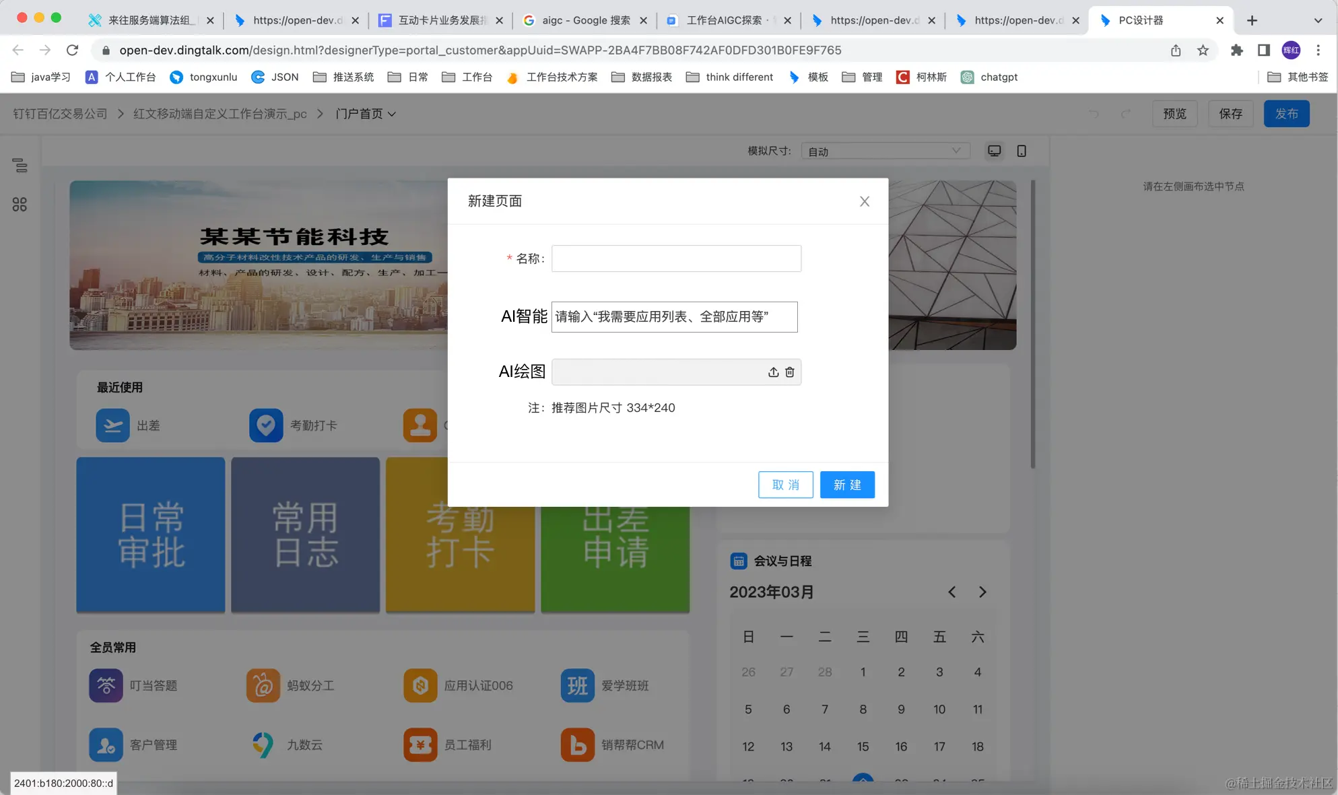Click the user profile avatar

1291,50
